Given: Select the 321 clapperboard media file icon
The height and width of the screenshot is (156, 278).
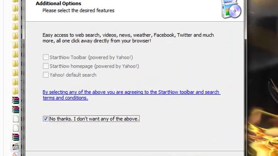Looking at the screenshot, I should point(16,146).
